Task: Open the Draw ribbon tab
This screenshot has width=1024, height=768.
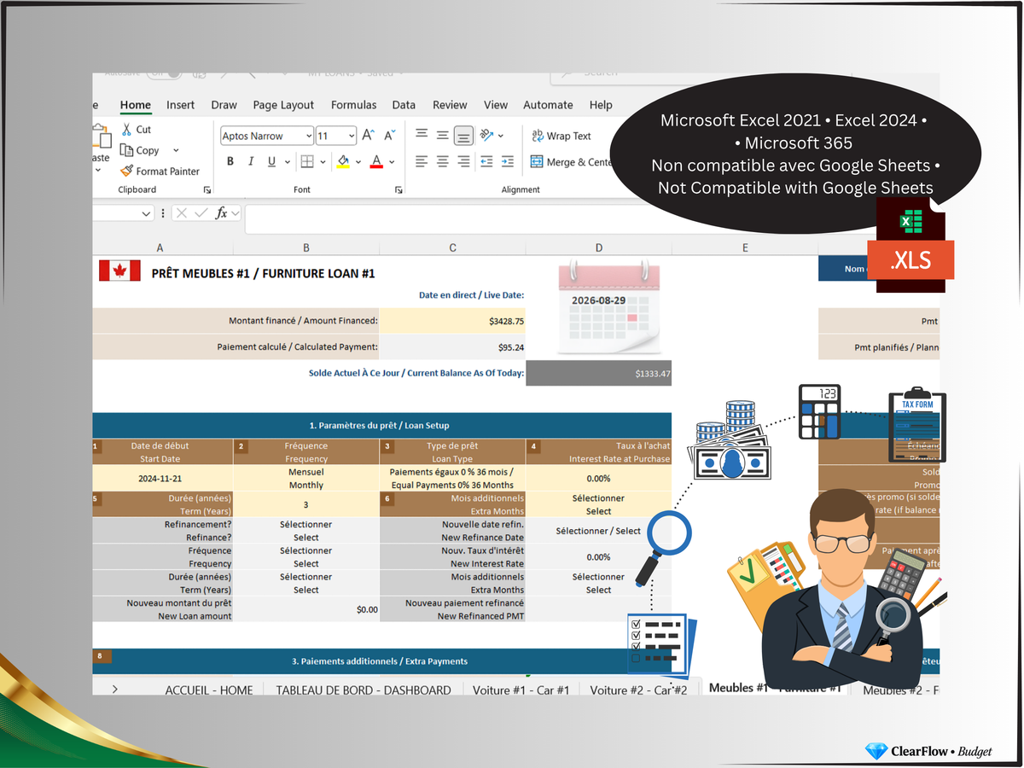Action: [224, 105]
